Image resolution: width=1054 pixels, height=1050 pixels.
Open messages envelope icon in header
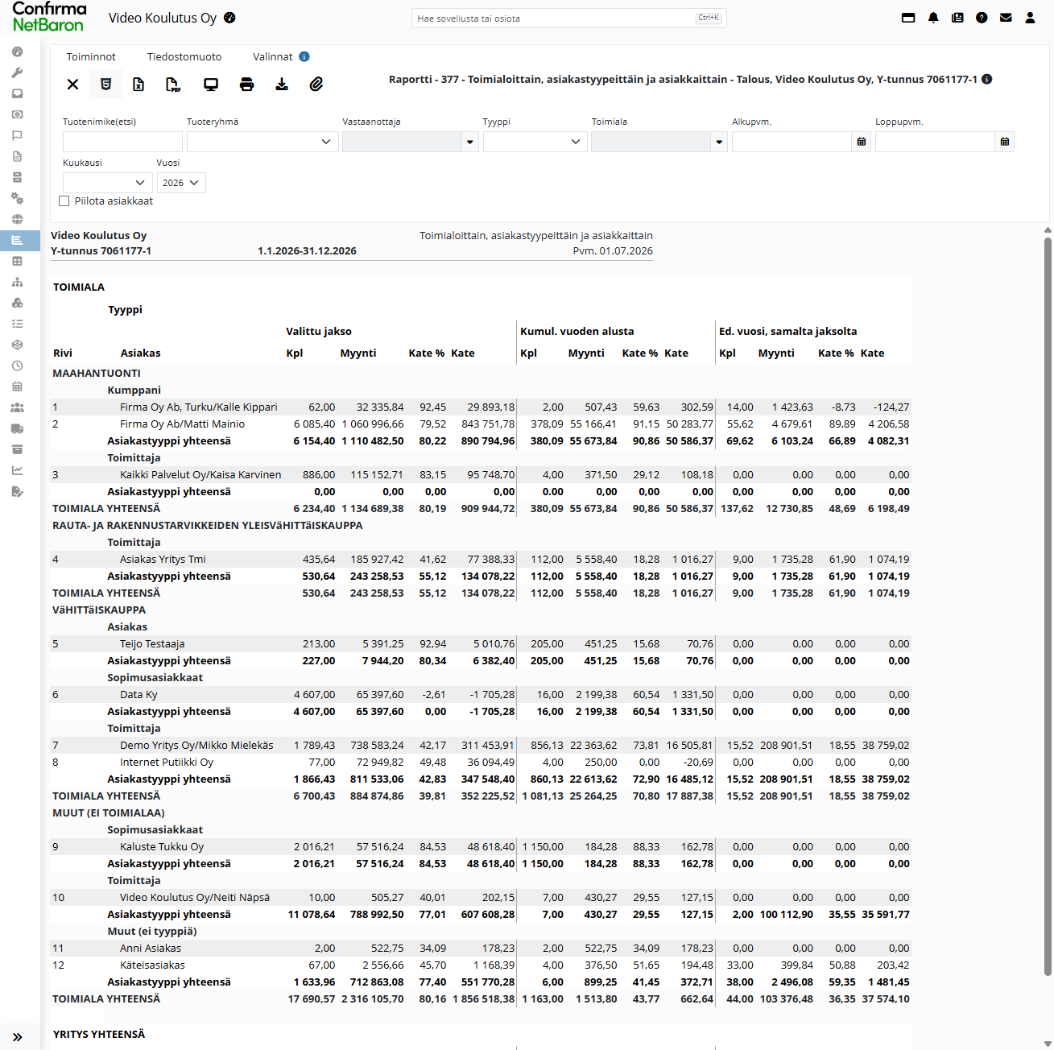[1006, 18]
